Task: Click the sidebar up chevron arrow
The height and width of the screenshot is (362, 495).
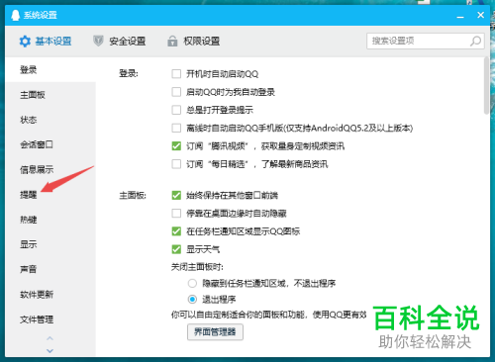Action: click(49, 338)
